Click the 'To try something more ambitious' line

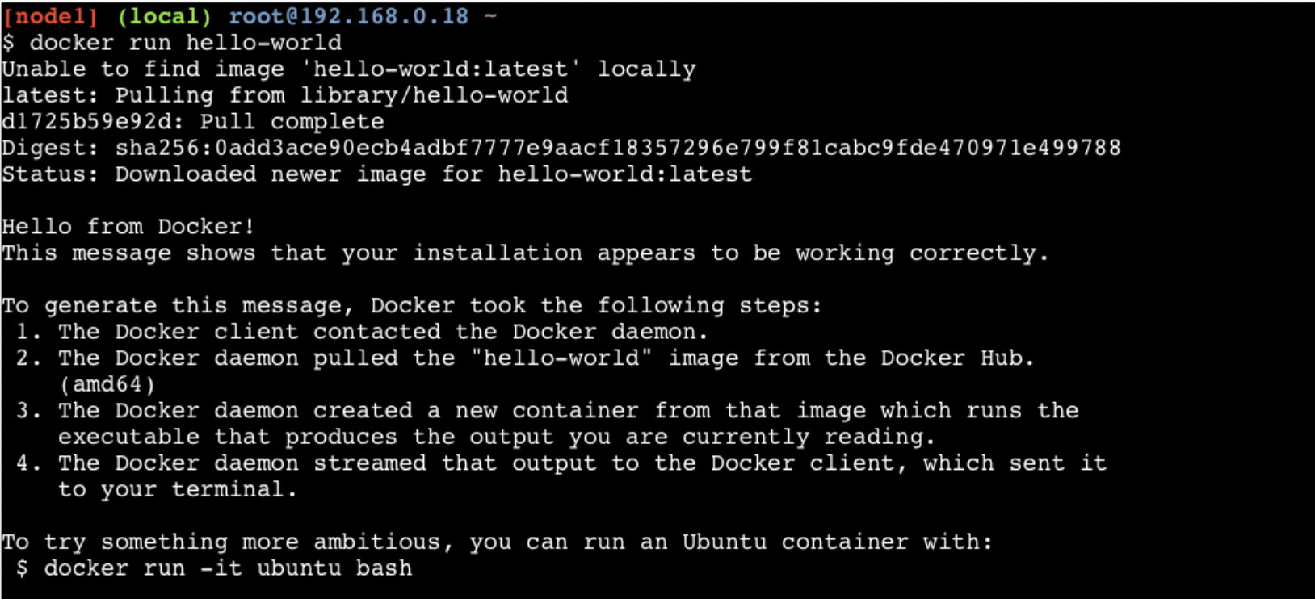click(x=497, y=542)
